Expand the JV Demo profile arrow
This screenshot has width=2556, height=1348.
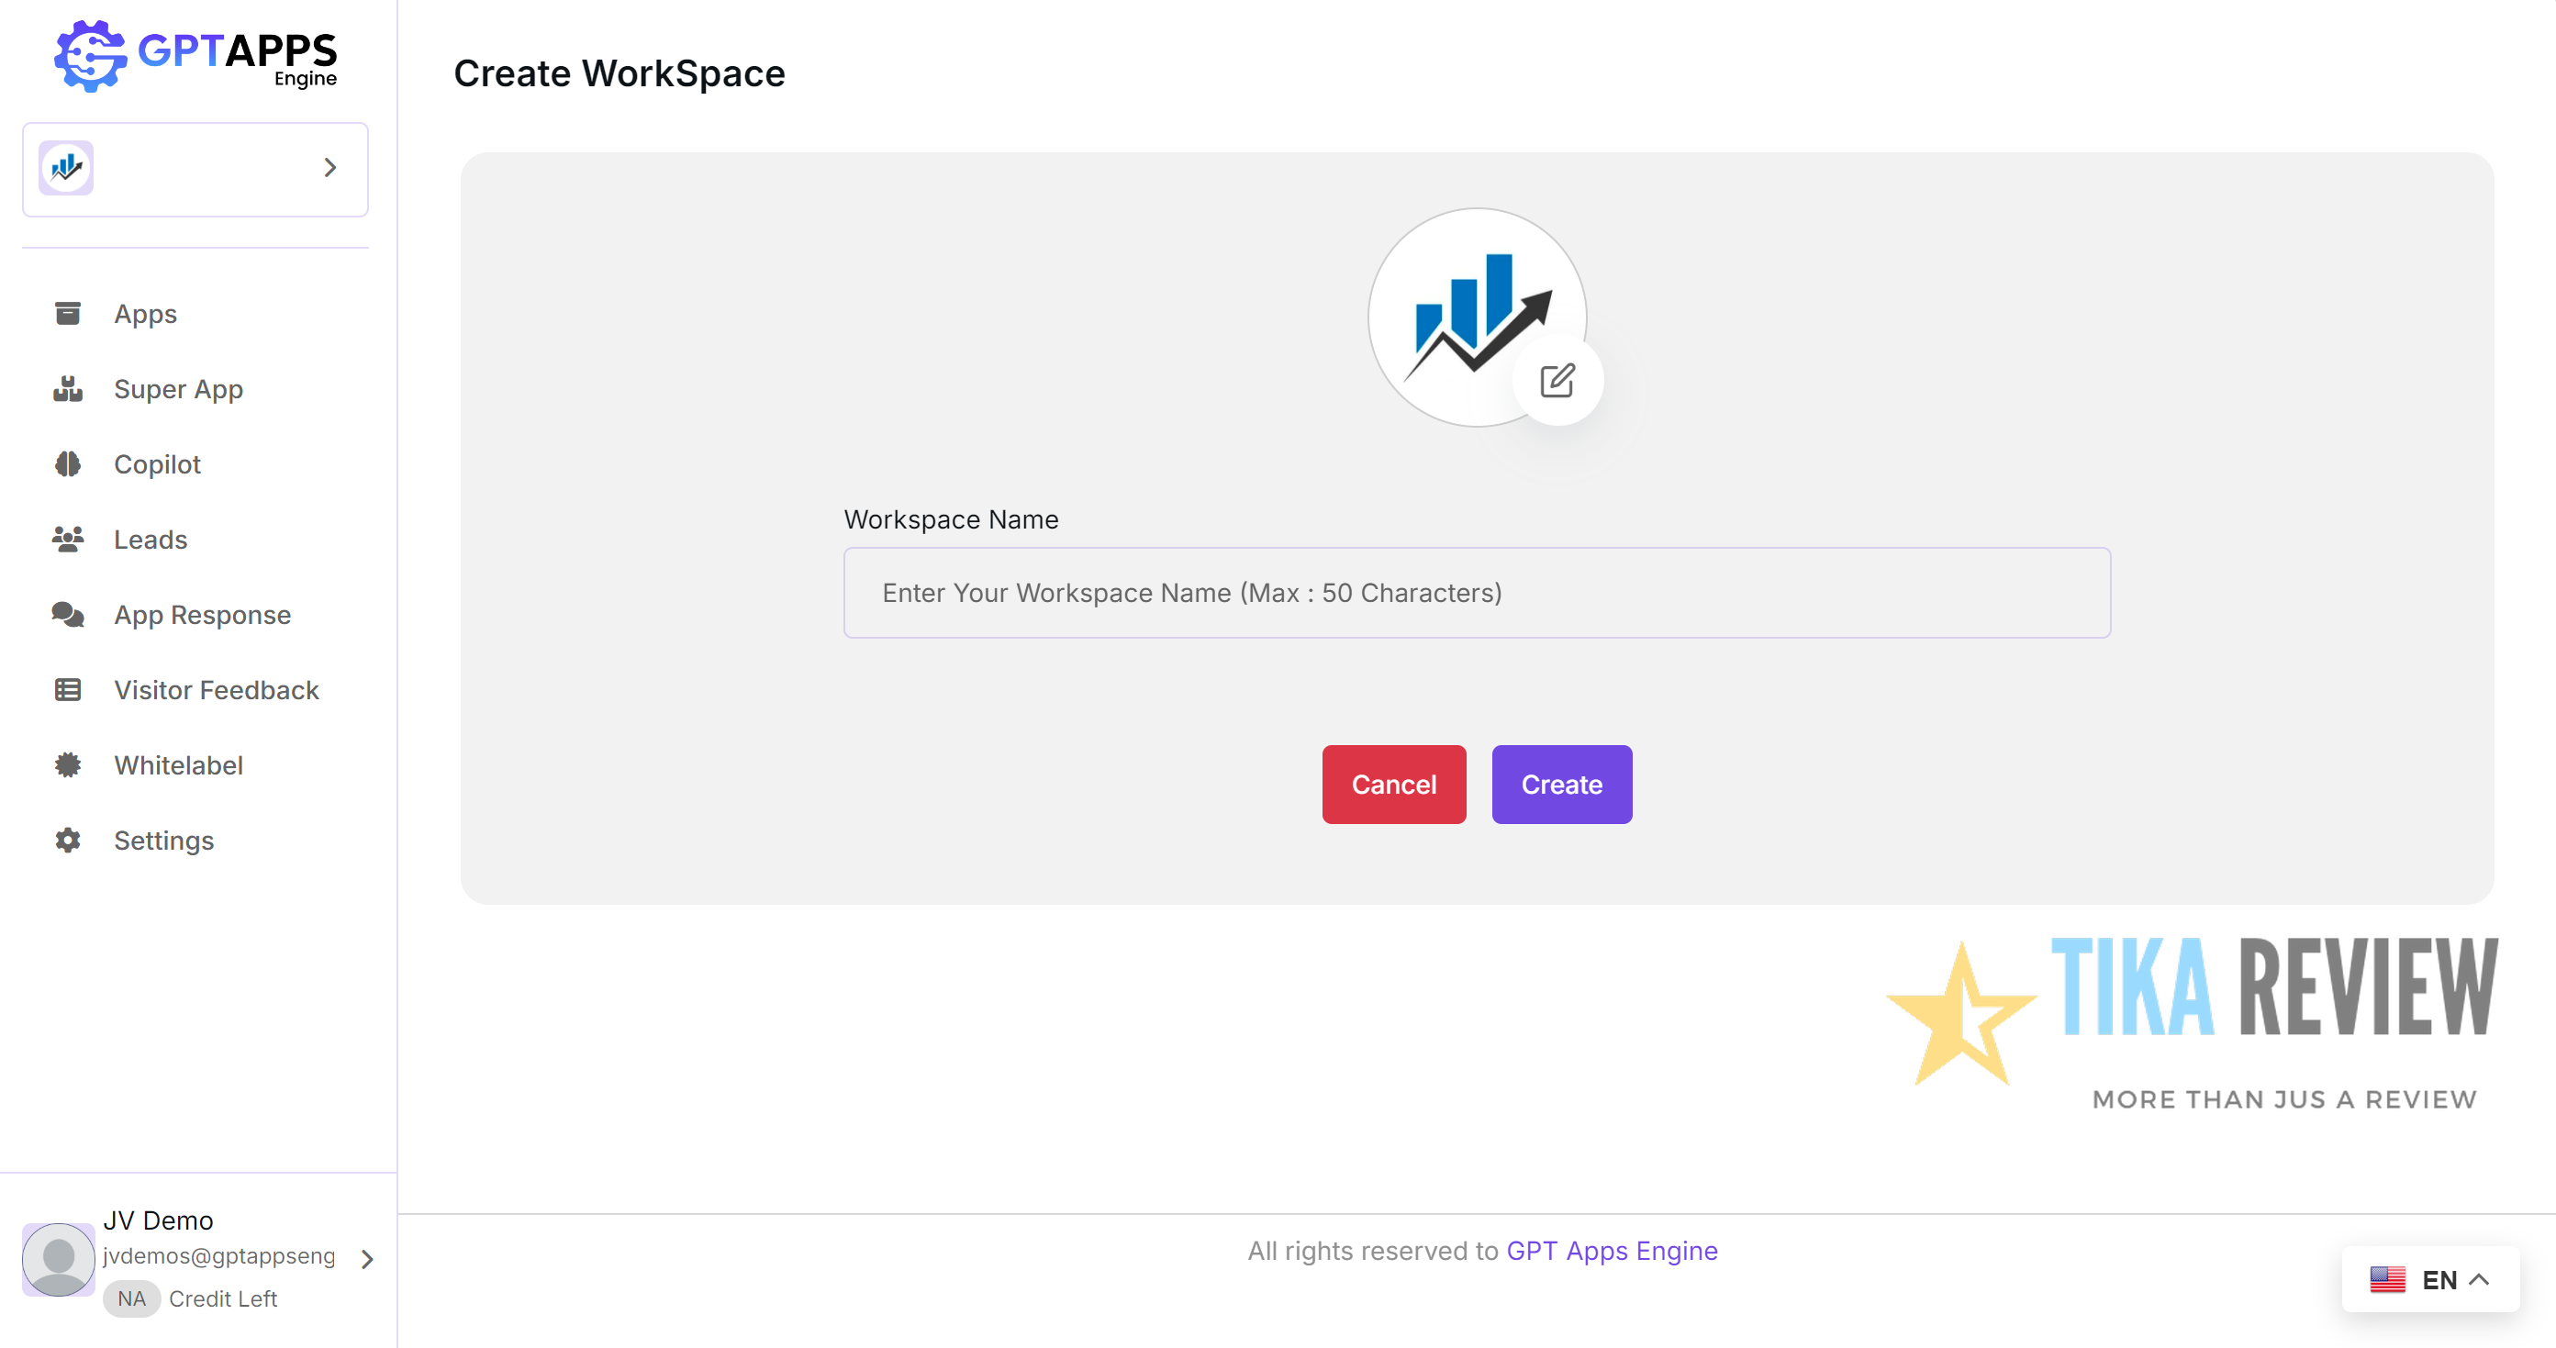pyautogui.click(x=366, y=1258)
